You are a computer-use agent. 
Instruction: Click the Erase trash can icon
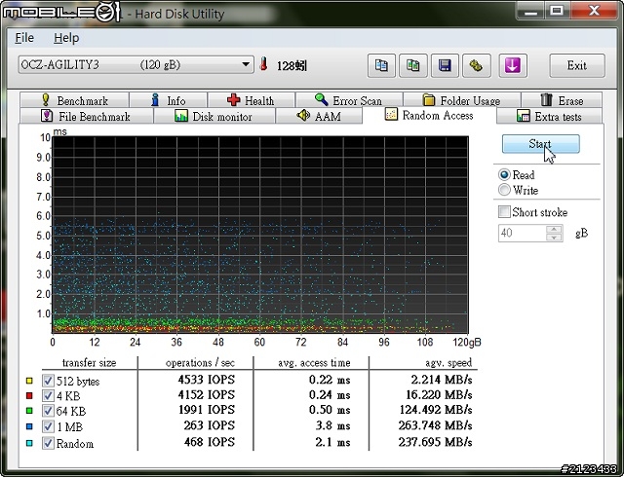click(x=546, y=99)
